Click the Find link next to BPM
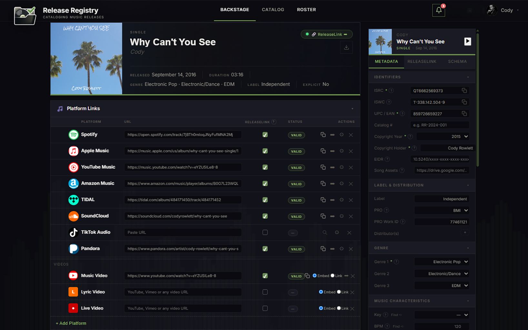Screen dimensions: 528x330 pyautogui.click(x=397, y=326)
